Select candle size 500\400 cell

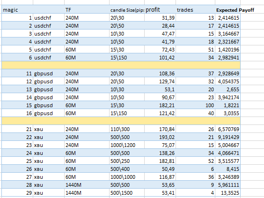127,169
